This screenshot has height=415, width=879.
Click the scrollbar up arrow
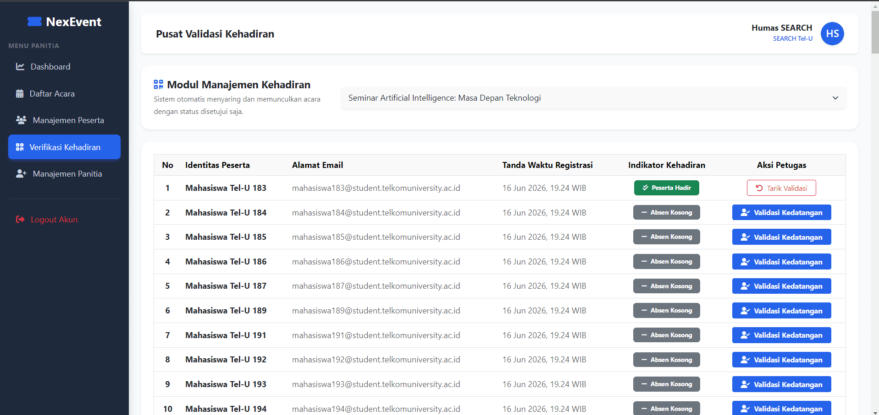pos(875,6)
